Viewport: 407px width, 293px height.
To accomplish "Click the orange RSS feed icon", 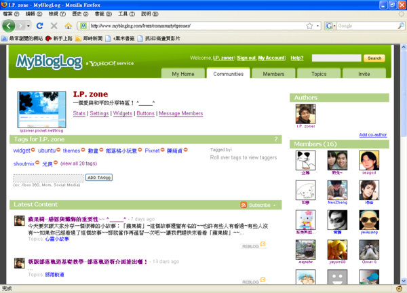I will pyautogui.click(x=244, y=205).
